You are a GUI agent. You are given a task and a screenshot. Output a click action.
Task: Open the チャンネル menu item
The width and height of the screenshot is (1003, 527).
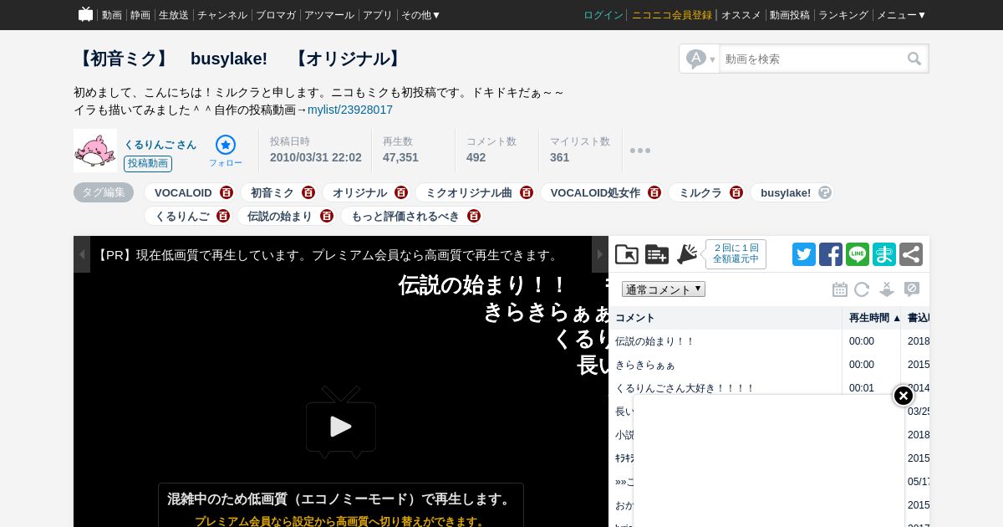click(x=222, y=15)
